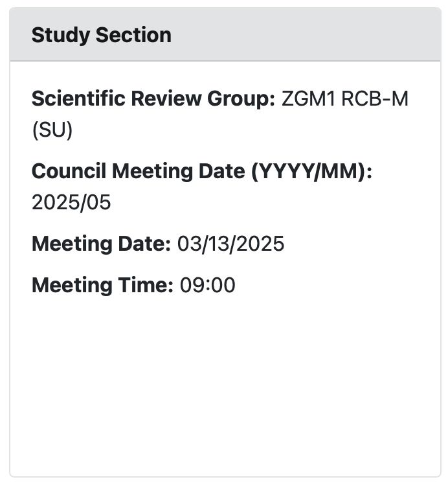Click the (SU) text
Image resolution: width=448 pixels, height=486 pixels.
[52, 130]
